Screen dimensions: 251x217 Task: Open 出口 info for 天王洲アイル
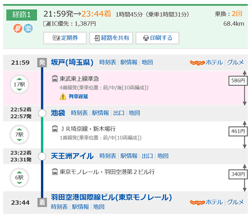click(x=147, y=156)
